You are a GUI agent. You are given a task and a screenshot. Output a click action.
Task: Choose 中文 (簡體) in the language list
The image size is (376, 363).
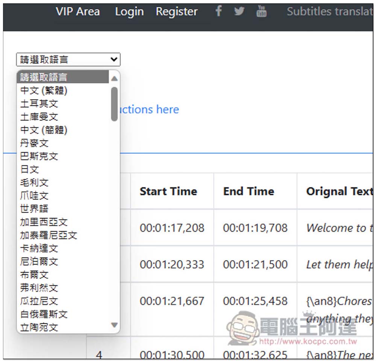(x=62, y=130)
